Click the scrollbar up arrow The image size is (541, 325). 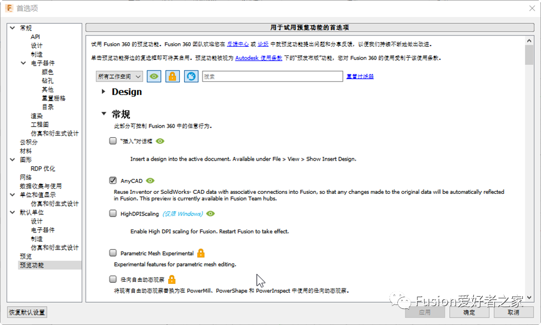(x=529, y=41)
